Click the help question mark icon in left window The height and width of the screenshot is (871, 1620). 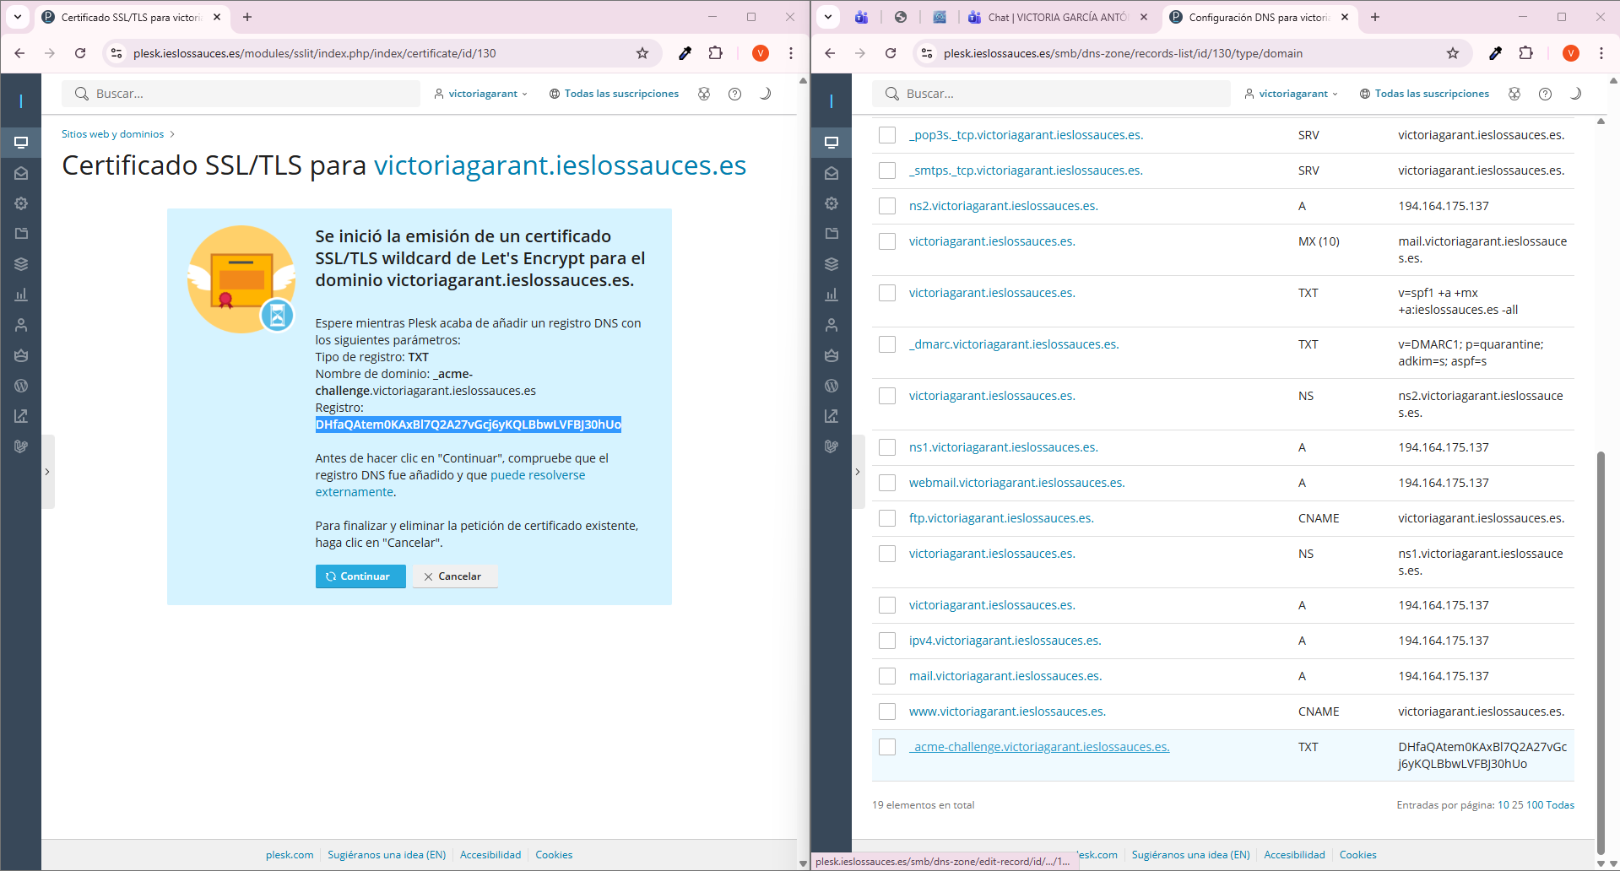[x=734, y=94]
